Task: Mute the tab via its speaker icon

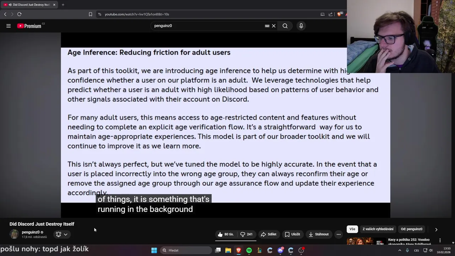Action: (x=10, y=5)
